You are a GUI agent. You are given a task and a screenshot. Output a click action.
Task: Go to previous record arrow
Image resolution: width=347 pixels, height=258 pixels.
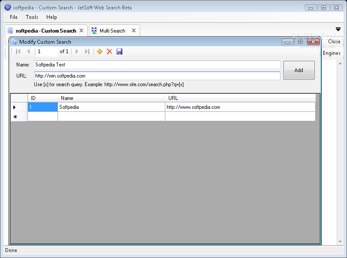click(28, 51)
